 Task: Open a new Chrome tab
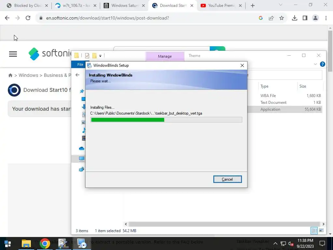252,6
